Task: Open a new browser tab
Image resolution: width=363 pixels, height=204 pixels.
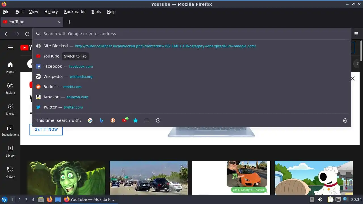Action: (x=69, y=22)
